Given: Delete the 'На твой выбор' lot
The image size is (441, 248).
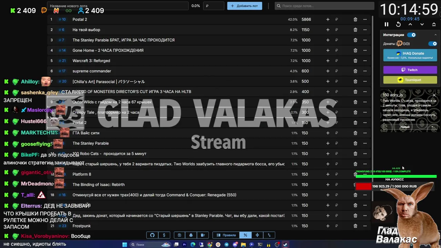Looking at the screenshot, I should [355, 30].
